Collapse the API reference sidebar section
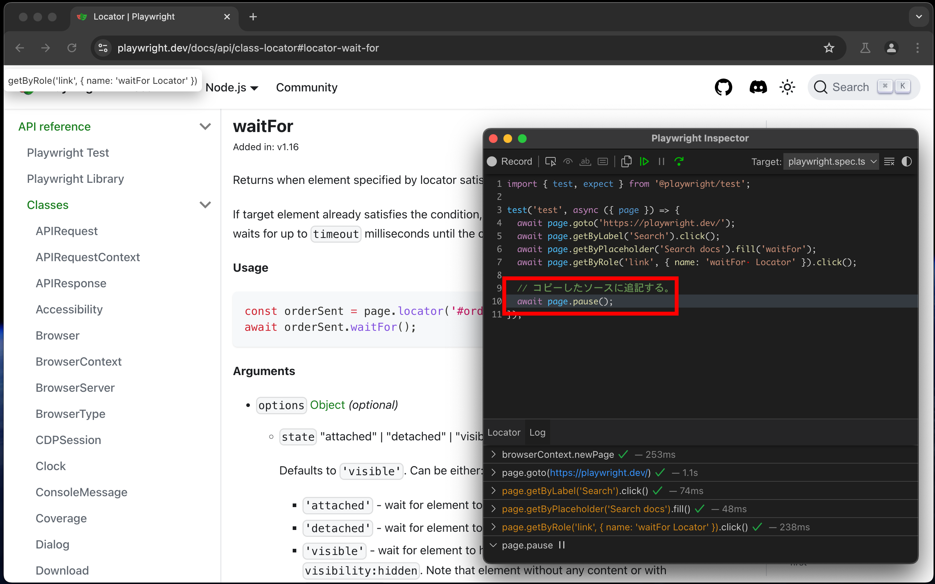This screenshot has height=584, width=935. (205, 127)
